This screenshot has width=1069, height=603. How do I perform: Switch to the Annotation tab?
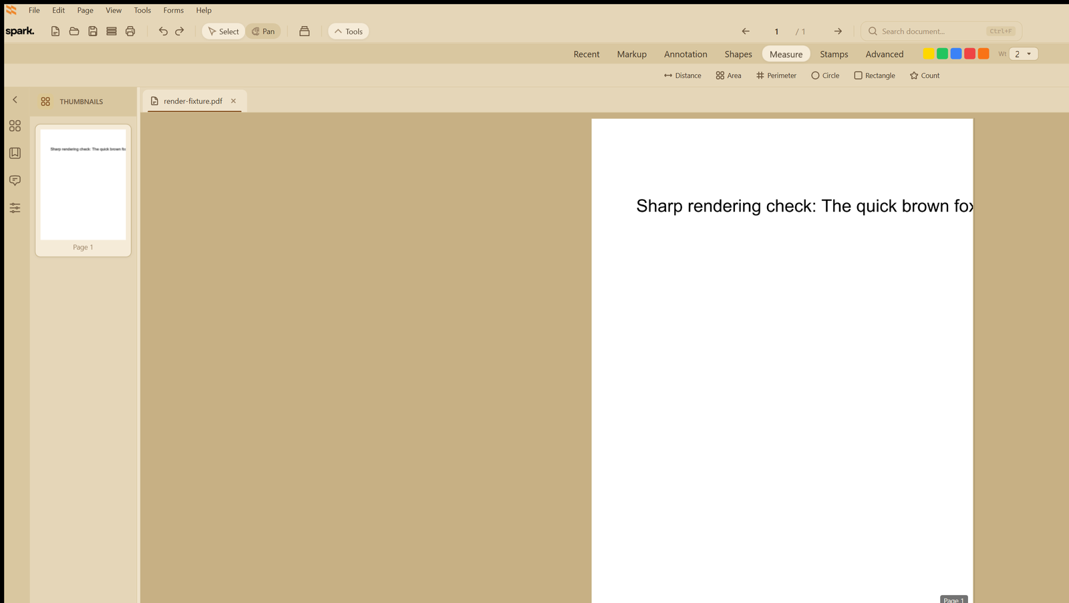point(685,54)
